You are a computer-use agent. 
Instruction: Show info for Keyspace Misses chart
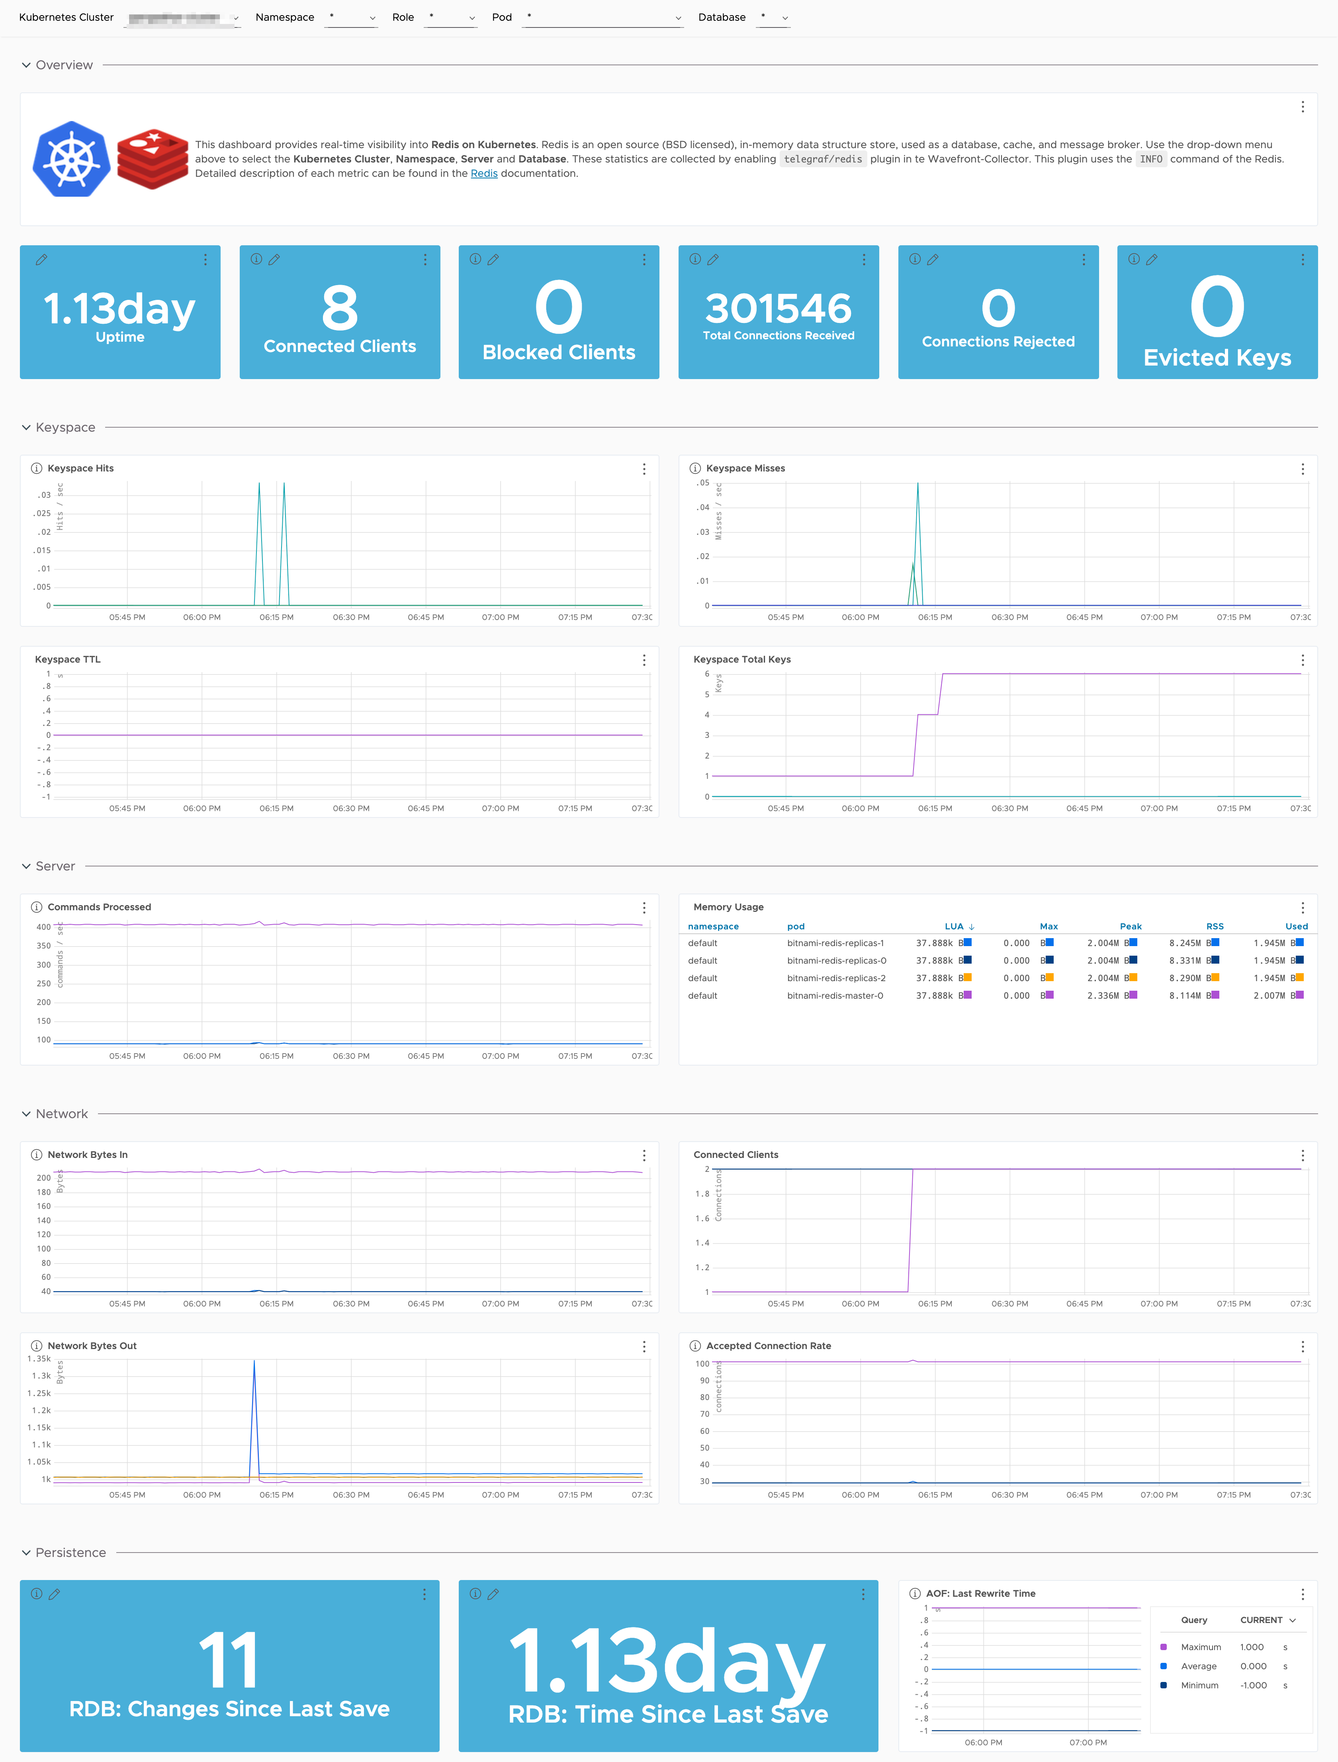(x=695, y=468)
